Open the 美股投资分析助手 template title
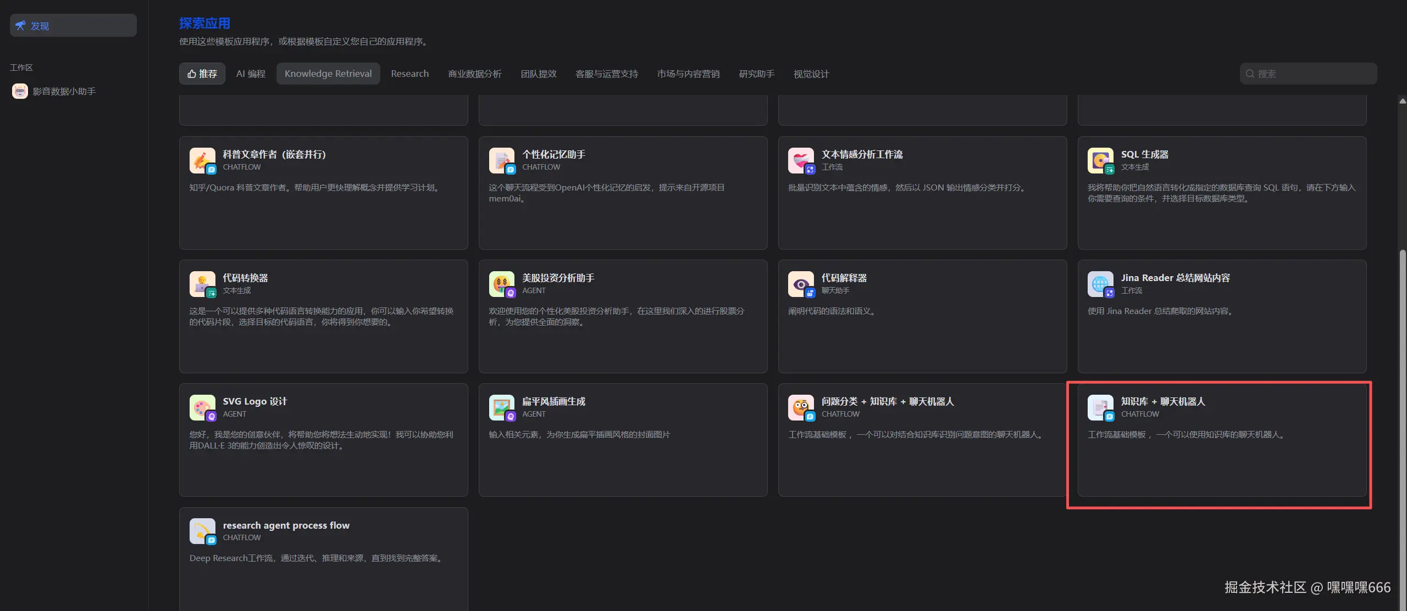Viewport: 1407px width, 611px height. click(x=558, y=278)
